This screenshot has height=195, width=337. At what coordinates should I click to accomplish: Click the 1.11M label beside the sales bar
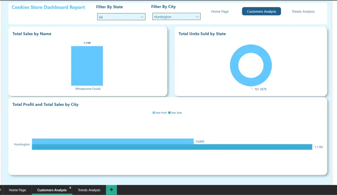point(318,147)
